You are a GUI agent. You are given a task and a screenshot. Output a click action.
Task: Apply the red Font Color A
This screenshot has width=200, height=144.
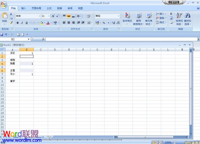click(x=48, y=23)
